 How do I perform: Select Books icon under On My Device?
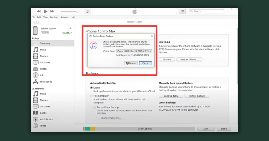coord(35,113)
